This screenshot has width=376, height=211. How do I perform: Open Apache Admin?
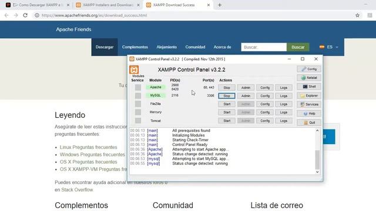[x=246, y=88]
